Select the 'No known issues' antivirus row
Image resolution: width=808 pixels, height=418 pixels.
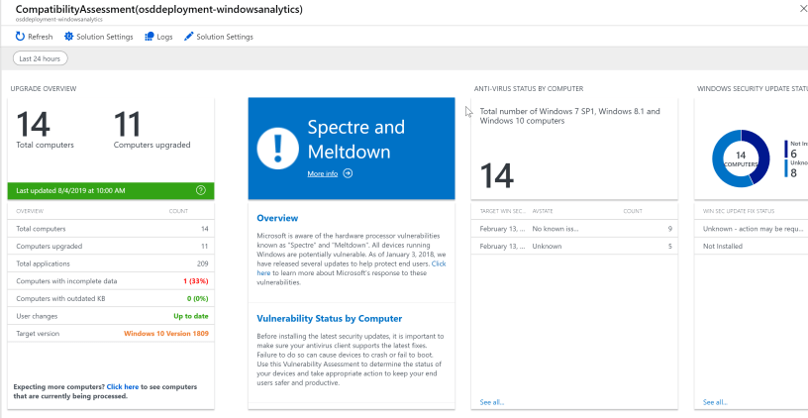click(x=574, y=228)
